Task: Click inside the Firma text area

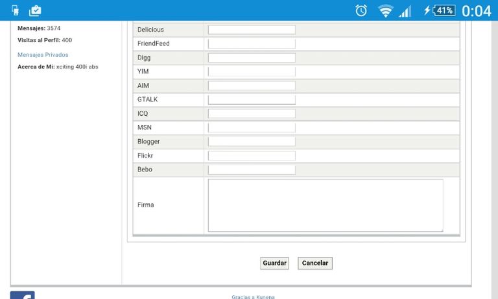Action: click(326, 205)
